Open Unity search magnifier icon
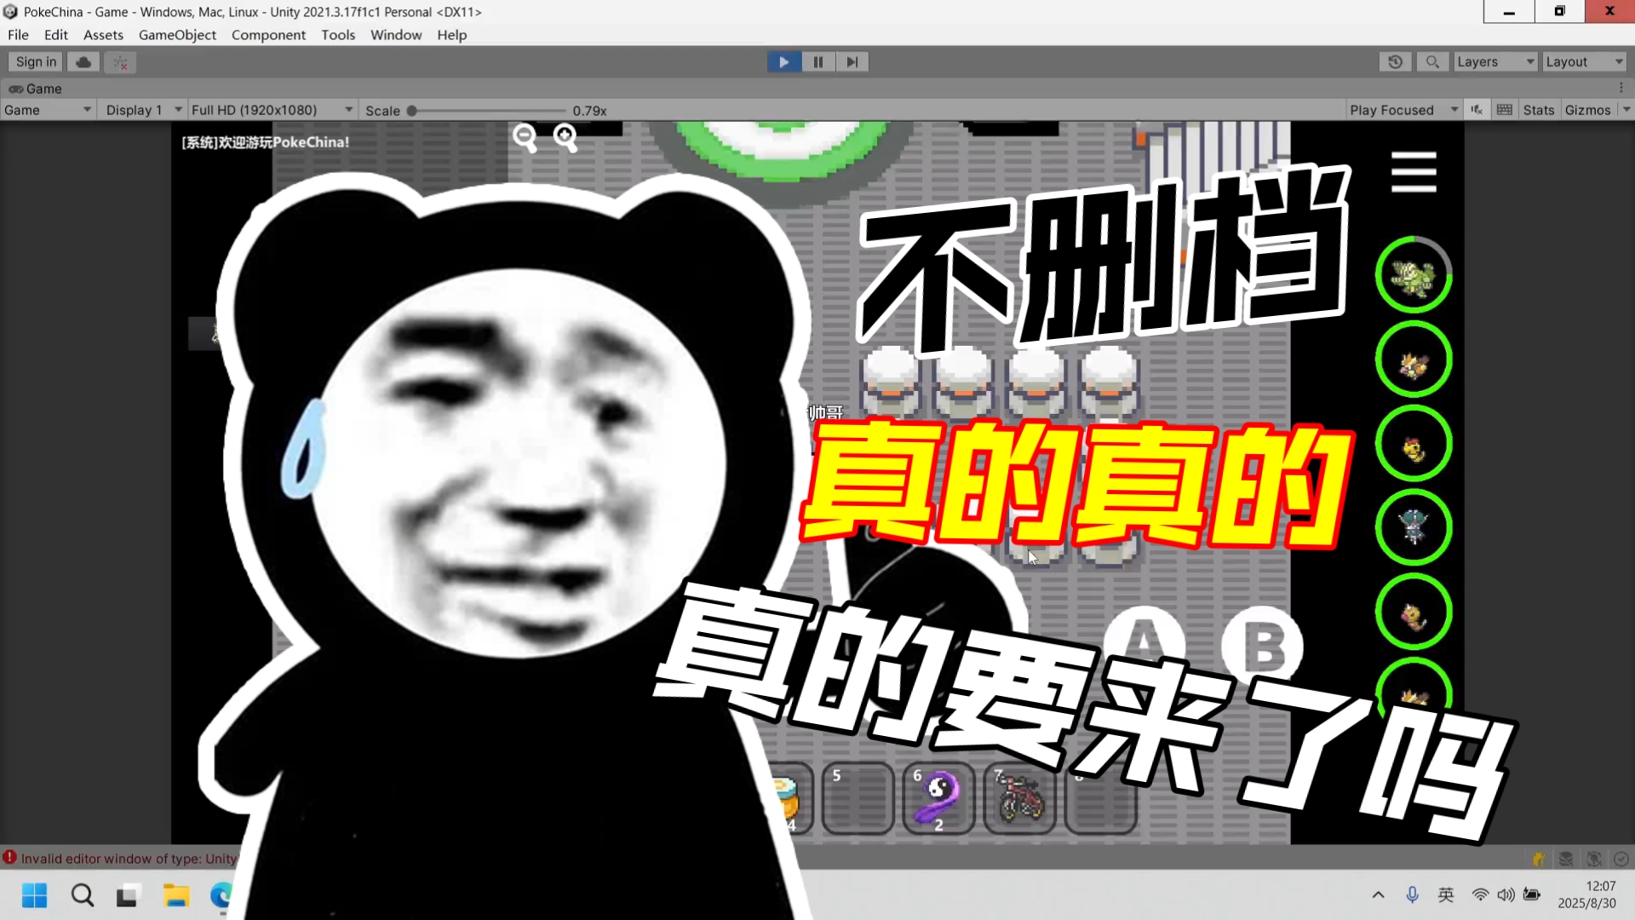Image resolution: width=1635 pixels, height=920 pixels. pyautogui.click(x=1432, y=61)
